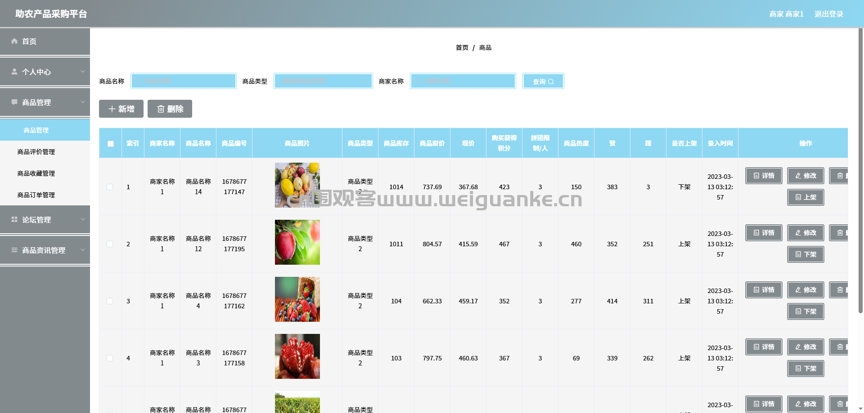Open 详情 for 商品名称14 row

tap(764, 176)
